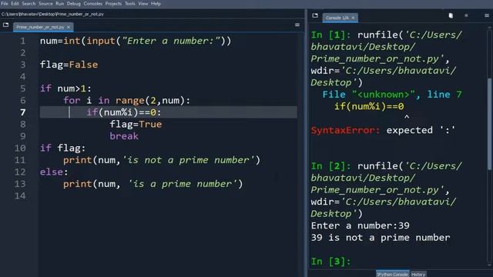The height and width of the screenshot is (277, 493).
Task: Click the 'num=int(input(' code line
Action: 136,41
